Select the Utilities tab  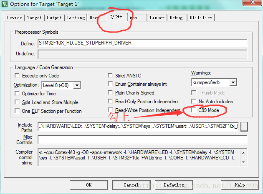tap(201, 17)
